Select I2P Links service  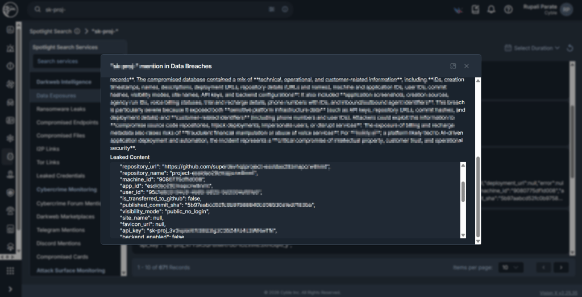coord(48,149)
